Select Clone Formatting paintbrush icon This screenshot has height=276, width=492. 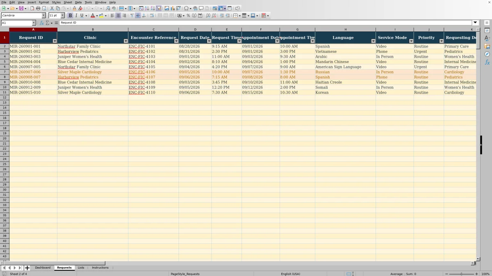(x=74, y=8)
